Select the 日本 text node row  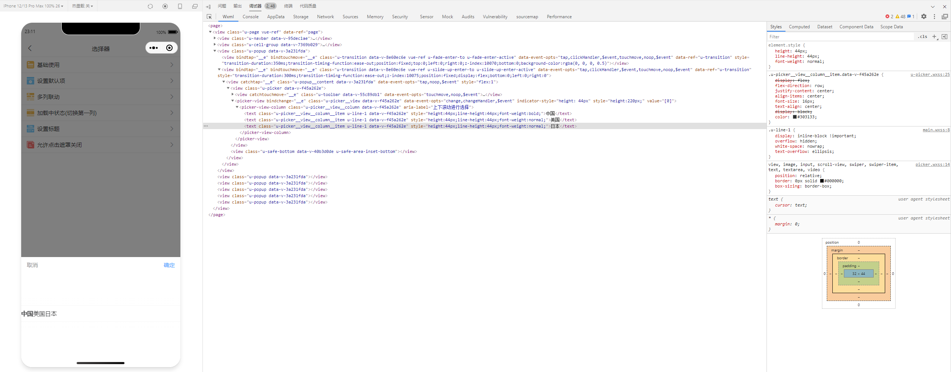(x=485, y=126)
